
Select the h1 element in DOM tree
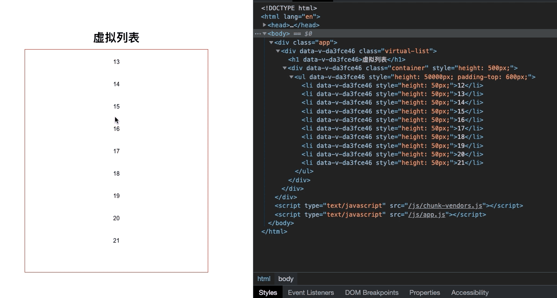coord(347,60)
